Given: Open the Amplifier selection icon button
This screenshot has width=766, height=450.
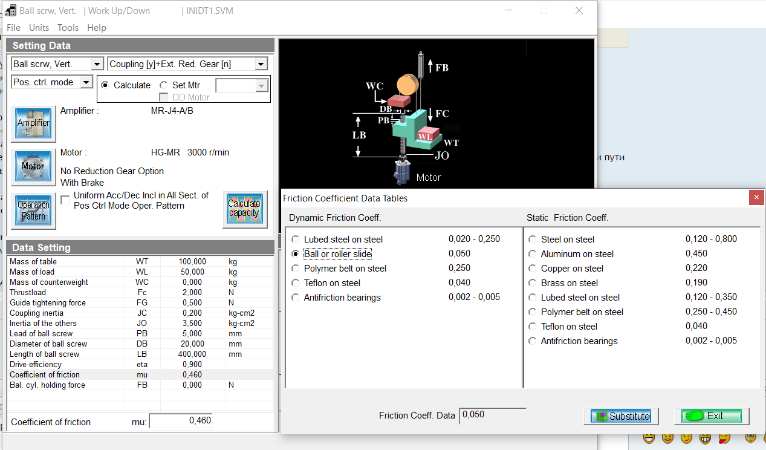Looking at the screenshot, I should coord(33,123).
